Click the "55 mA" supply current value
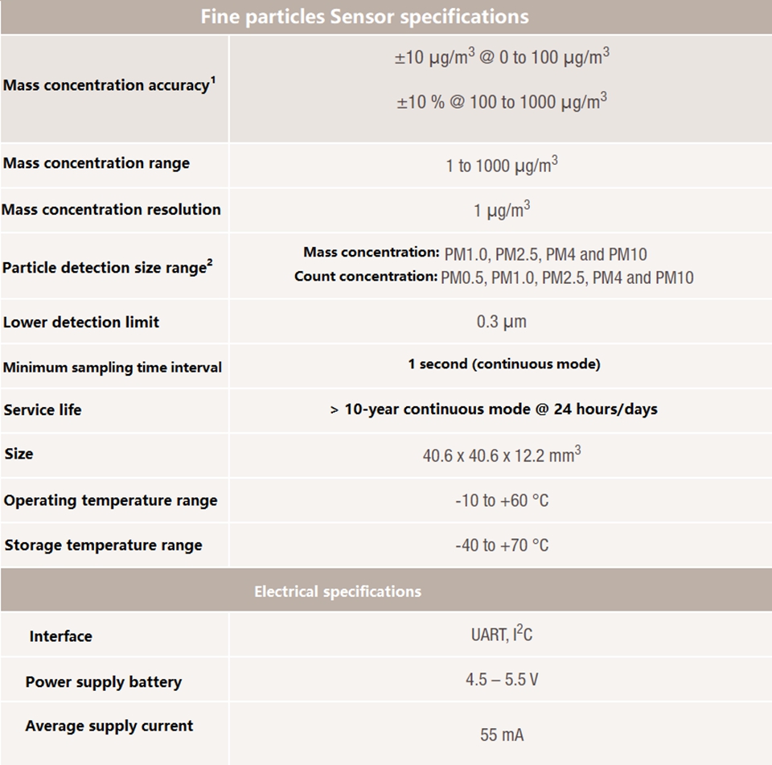The image size is (772, 765). pyautogui.click(x=502, y=734)
